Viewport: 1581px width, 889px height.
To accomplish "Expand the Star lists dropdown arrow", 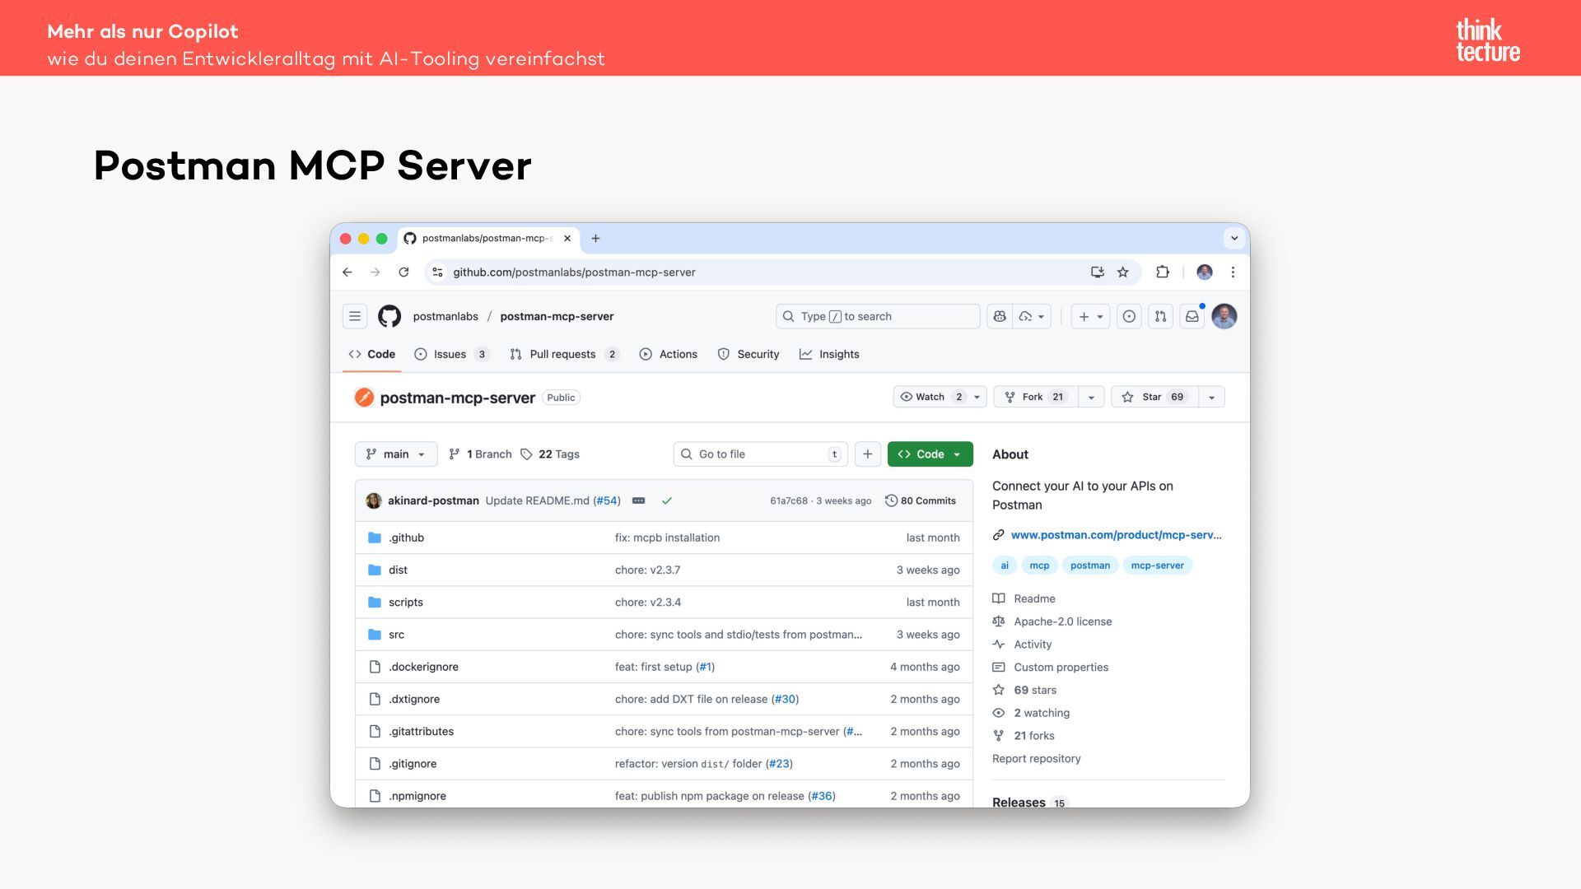I will point(1211,397).
